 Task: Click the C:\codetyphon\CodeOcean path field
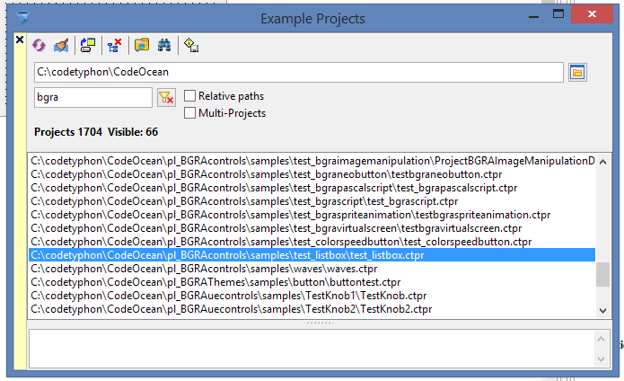pos(299,72)
